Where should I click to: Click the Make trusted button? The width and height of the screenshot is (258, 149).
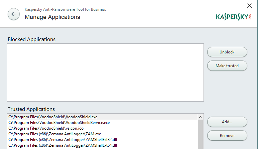[227, 65]
